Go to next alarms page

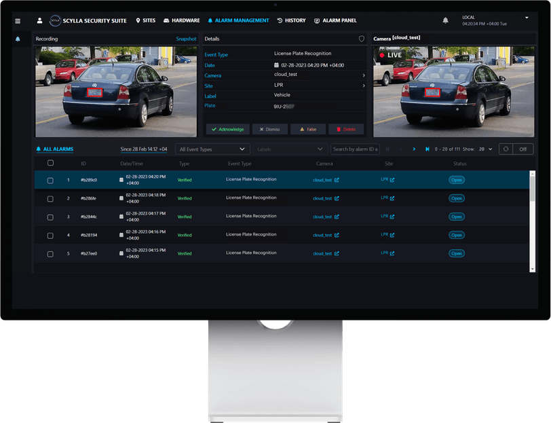(x=414, y=149)
